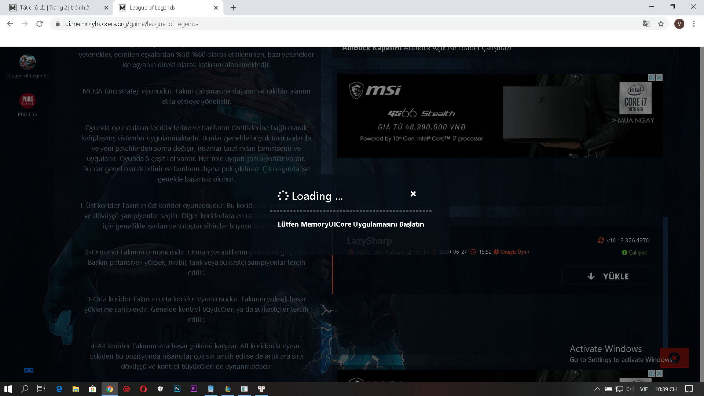
Task: Click the language switch icon in the sidebar
Action: pos(29,370)
